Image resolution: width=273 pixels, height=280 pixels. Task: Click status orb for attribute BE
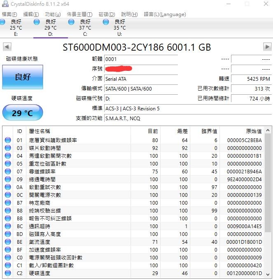click(8, 242)
